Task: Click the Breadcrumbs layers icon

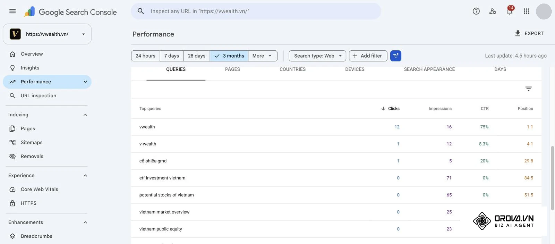Action: 12,236
